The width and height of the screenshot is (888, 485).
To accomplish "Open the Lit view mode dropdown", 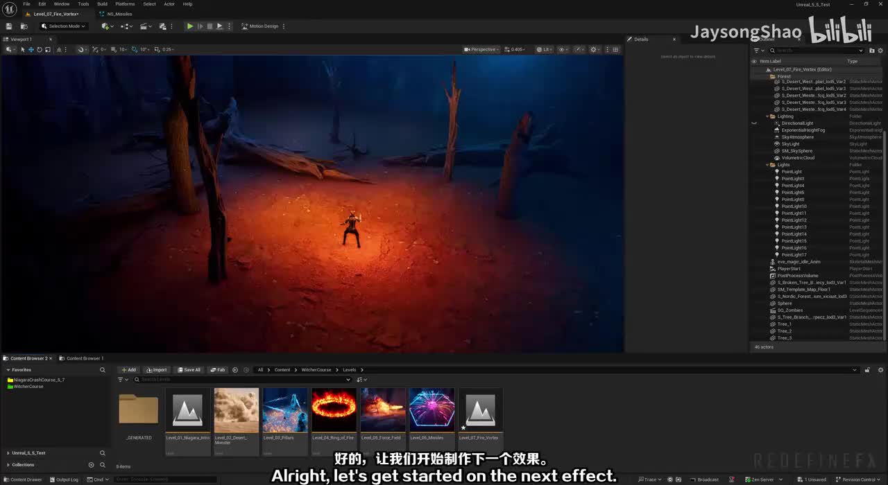I will click(x=546, y=49).
